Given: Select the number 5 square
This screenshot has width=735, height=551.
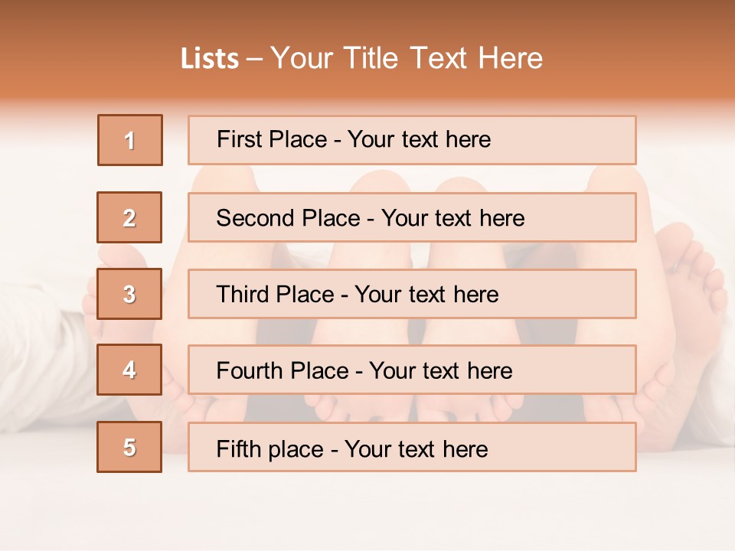Looking at the screenshot, I should point(129,447).
